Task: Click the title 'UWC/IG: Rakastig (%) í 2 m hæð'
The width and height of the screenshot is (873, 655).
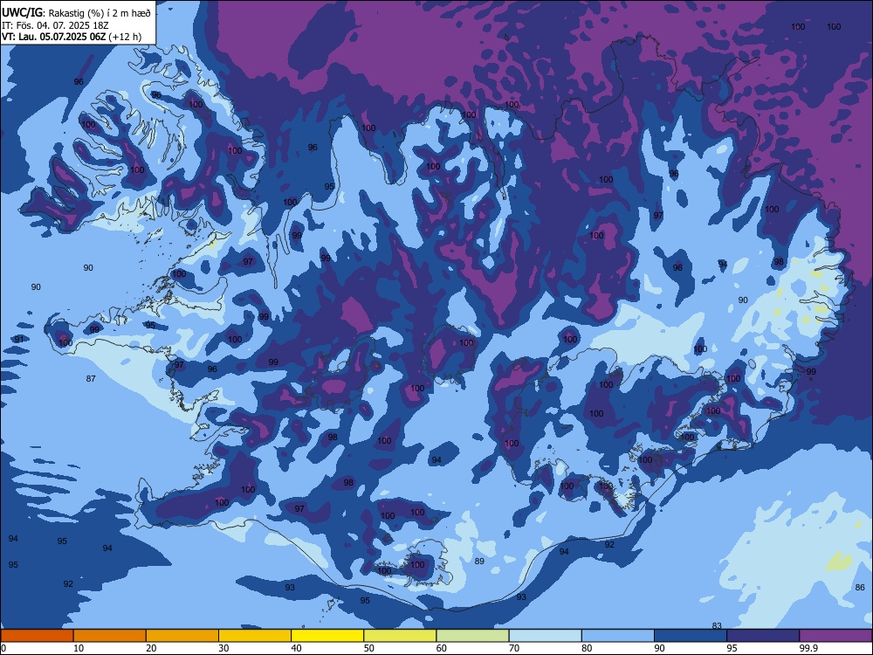Action: tap(76, 13)
